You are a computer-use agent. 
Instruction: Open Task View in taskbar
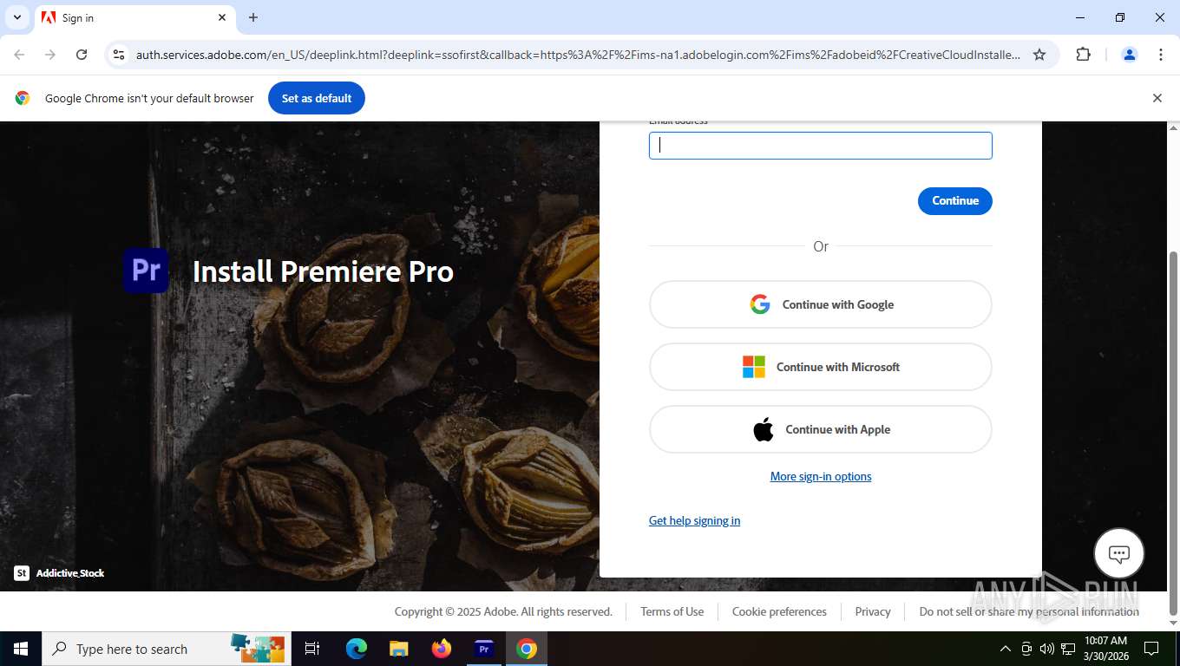(x=312, y=649)
